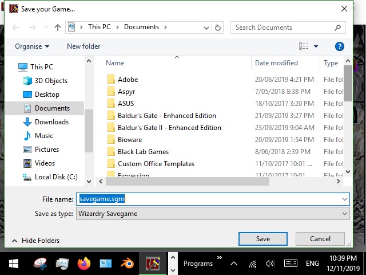
Task: Sort files by Date modified column
Action: 276,63
